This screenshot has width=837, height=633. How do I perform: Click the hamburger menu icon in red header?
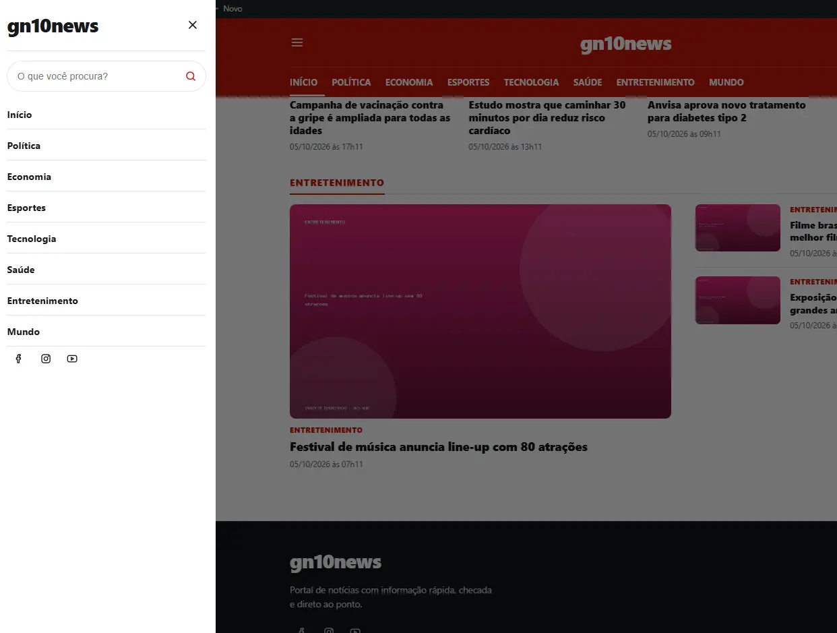click(297, 42)
